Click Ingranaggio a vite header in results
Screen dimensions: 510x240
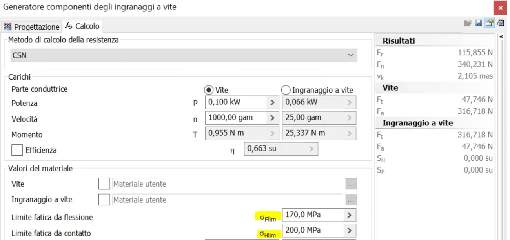[418, 123]
